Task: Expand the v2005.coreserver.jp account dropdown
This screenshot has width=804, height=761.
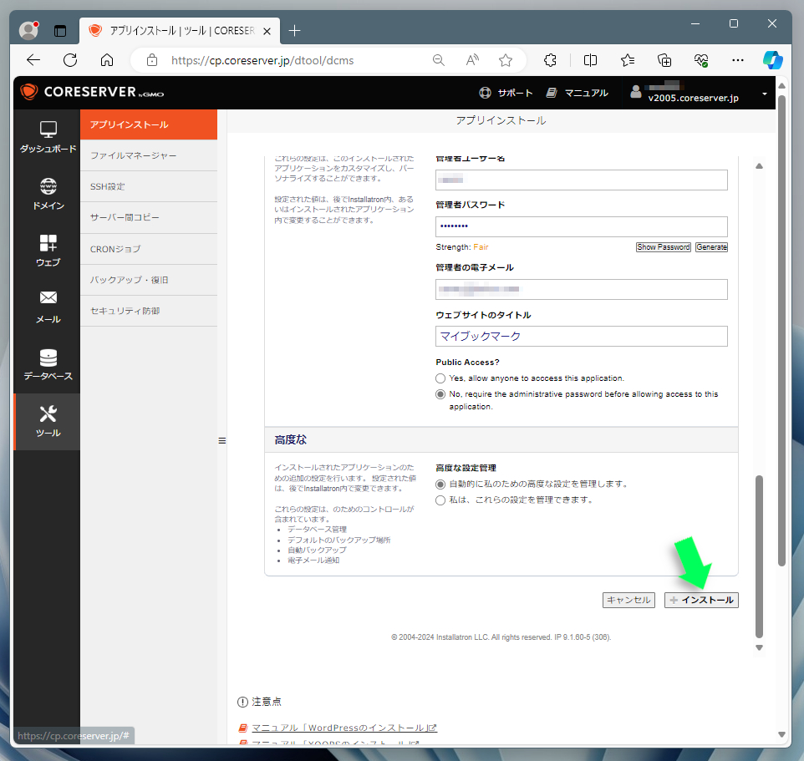Action: click(765, 94)
